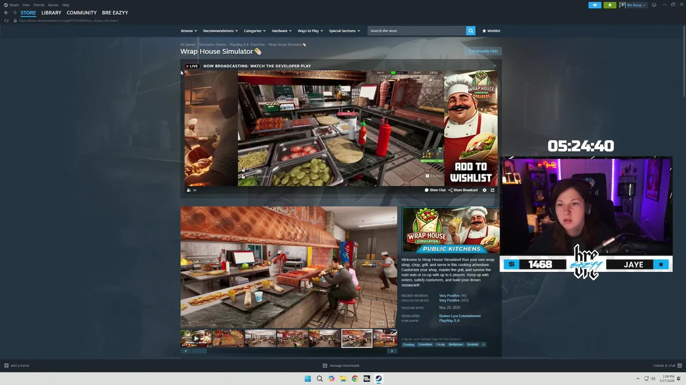This screenshot has width=686, height=385.
Task: Pop out the broadcast in new window
Action: point(493,190)
